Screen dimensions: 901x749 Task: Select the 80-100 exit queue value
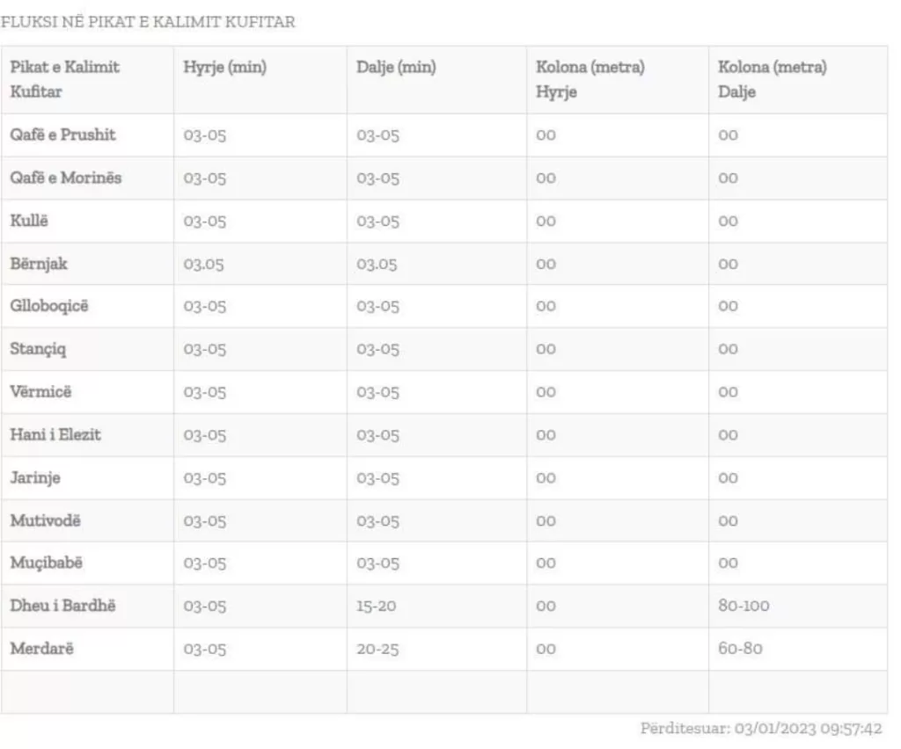click(x=744, y=606)
